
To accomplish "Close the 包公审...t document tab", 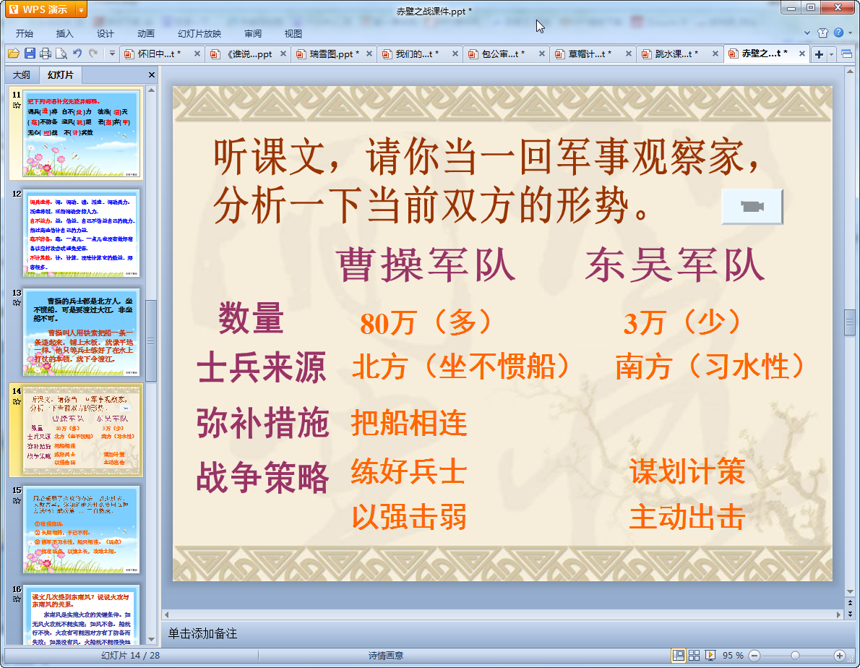I will coord(542,53).
